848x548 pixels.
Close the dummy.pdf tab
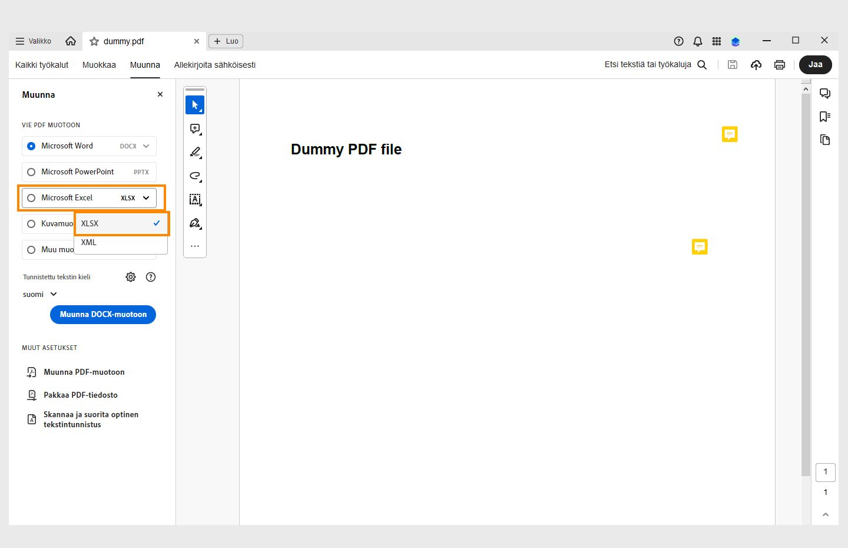[197, 41]
